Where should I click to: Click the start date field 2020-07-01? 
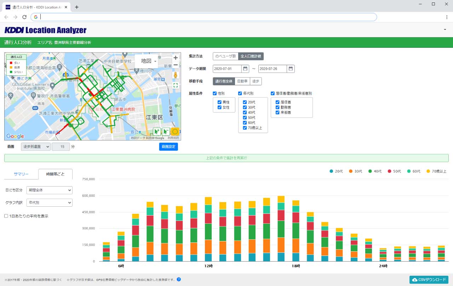[227, 69]
